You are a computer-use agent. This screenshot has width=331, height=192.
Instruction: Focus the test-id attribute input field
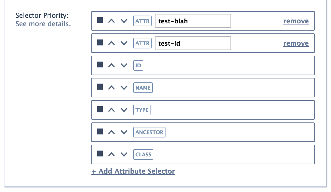pos(193,43)
